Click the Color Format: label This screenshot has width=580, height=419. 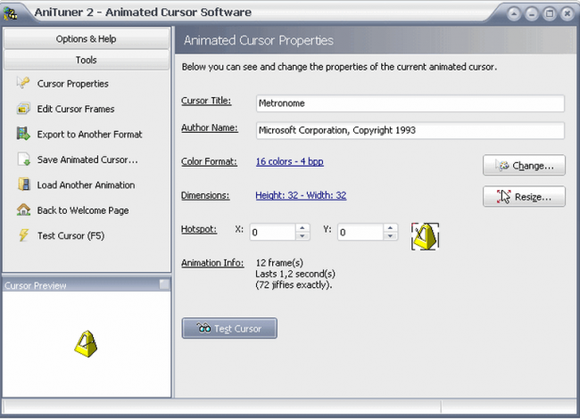pos(209,161)
